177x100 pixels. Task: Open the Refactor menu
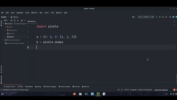[34, 13]
